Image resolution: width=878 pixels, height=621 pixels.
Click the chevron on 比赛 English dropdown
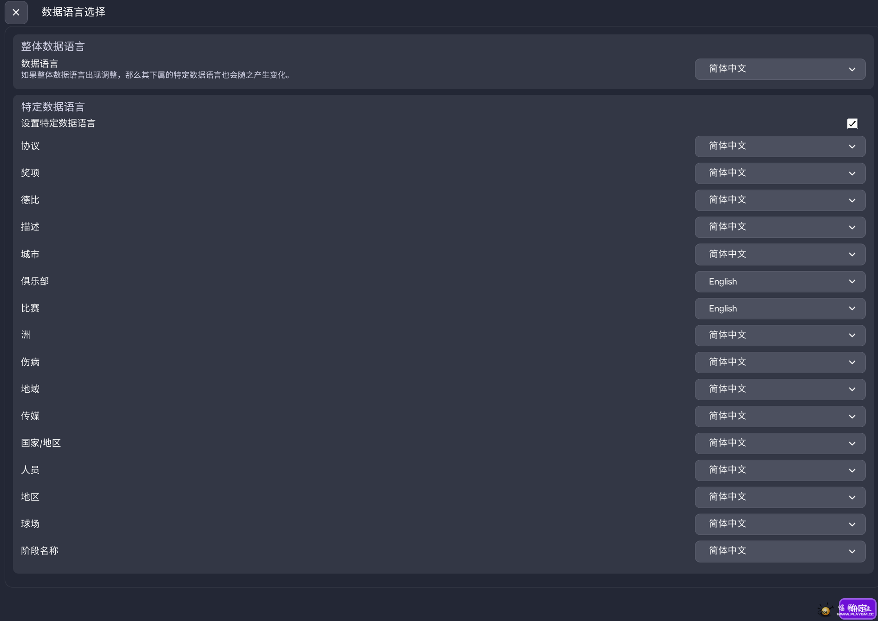852,309
